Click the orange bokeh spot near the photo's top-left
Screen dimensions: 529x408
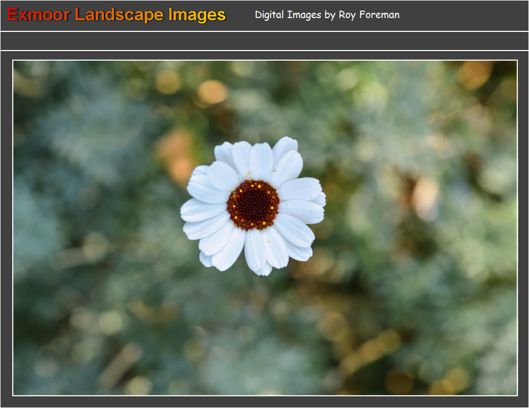point(212,91)
